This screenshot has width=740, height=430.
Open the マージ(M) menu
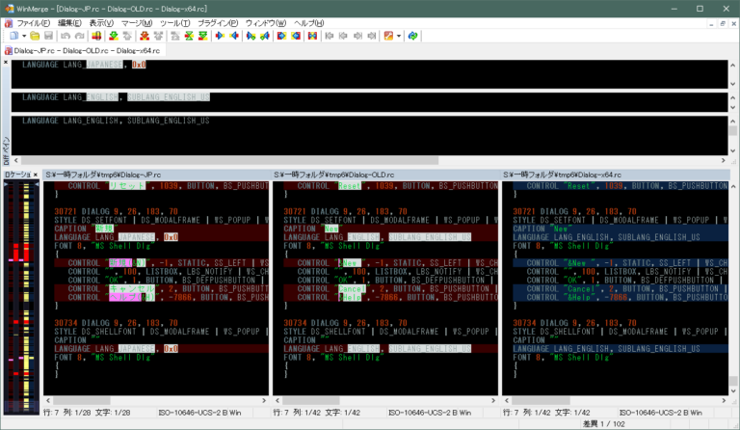click(136, 22)
